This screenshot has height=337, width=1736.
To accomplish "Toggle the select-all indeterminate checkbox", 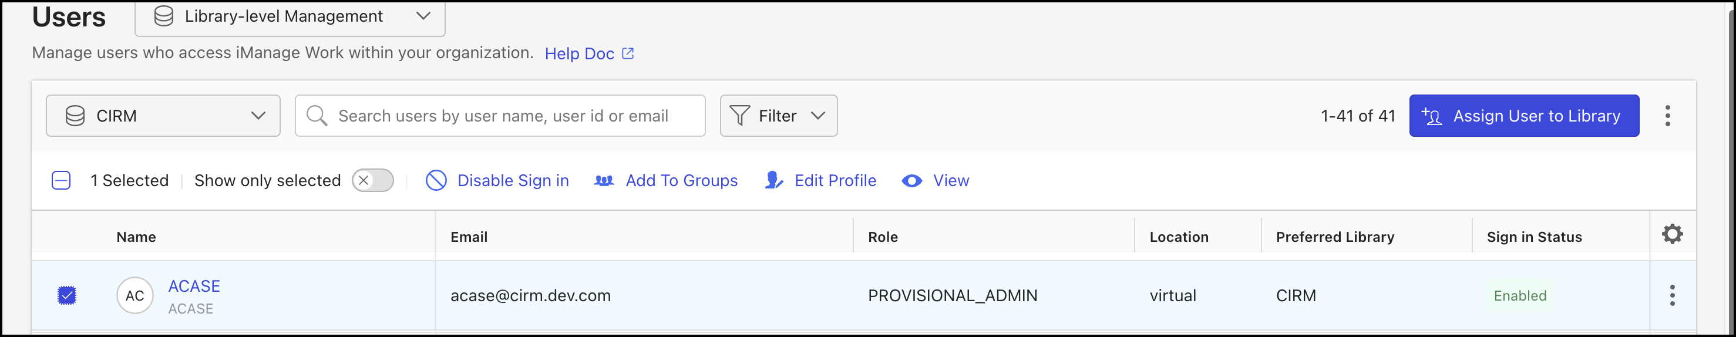I will tap(61, 181).
